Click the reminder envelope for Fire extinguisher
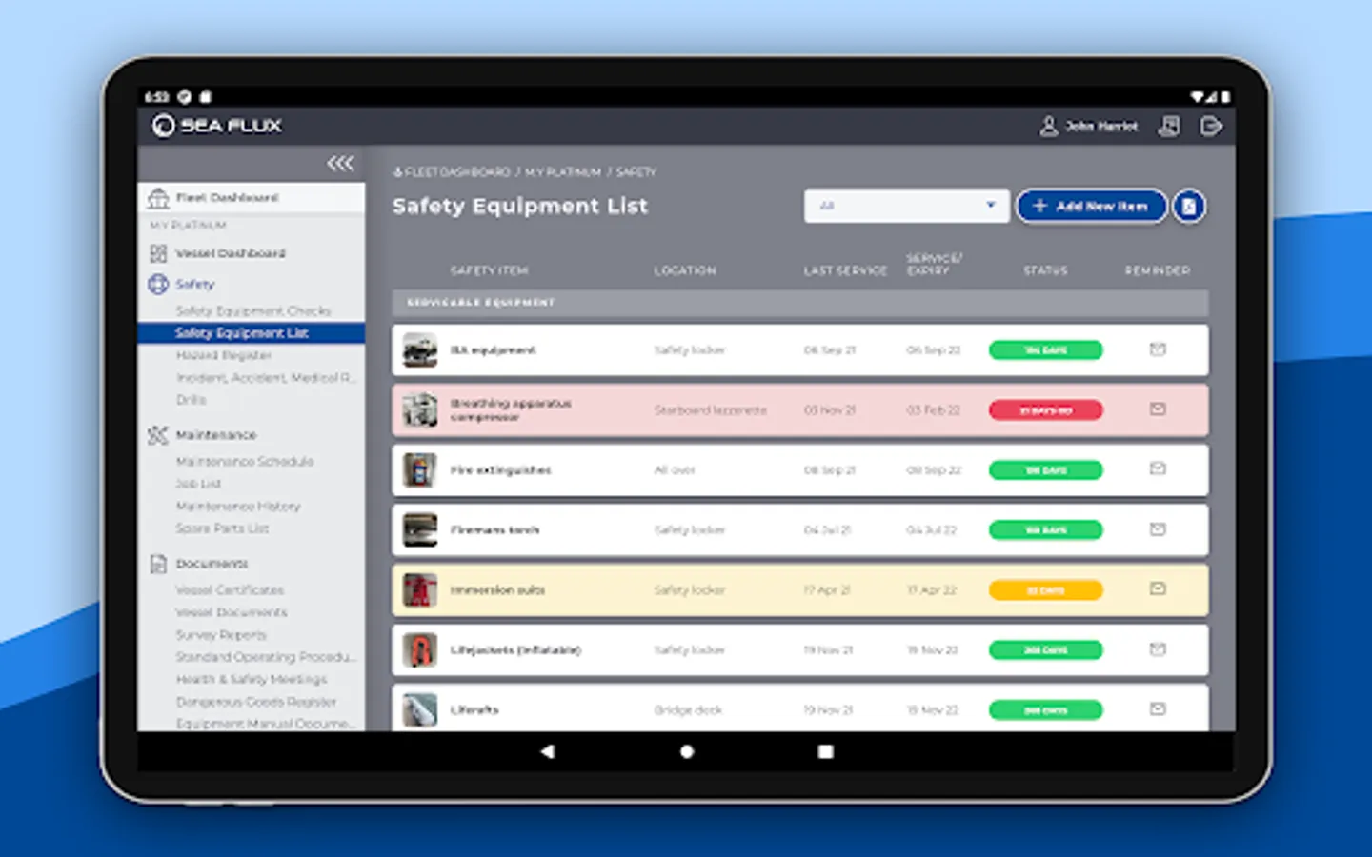 point(1158,468)
